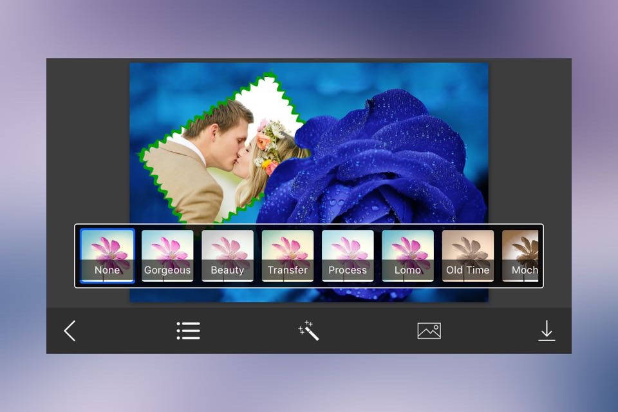Image resolution: width=618 pixels, height=412 pixels.
Task: Go back using the left arrow icon
Action: (70, 331)
